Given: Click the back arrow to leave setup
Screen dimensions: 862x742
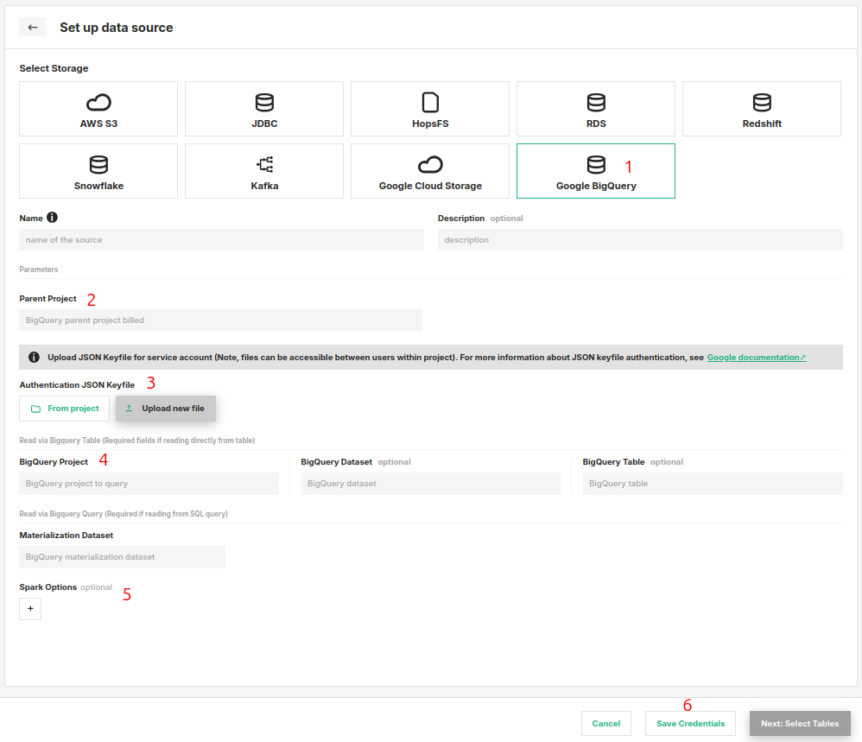Looking at the screenshot, I should coord(32,27).
